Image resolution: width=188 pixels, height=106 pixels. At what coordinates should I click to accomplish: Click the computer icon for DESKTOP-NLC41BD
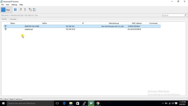tap(6, 26)
